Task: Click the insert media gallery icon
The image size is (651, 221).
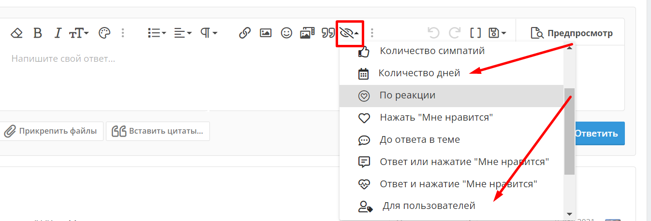Action: tap(308, 33)
